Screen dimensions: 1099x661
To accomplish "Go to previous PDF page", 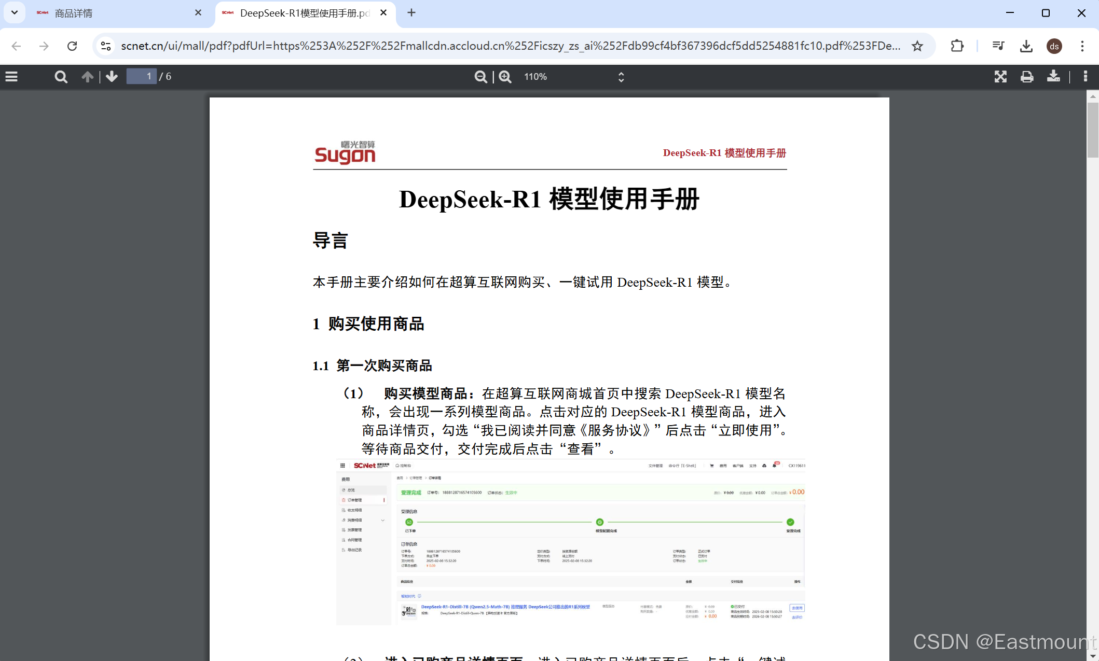I will 87,77.
